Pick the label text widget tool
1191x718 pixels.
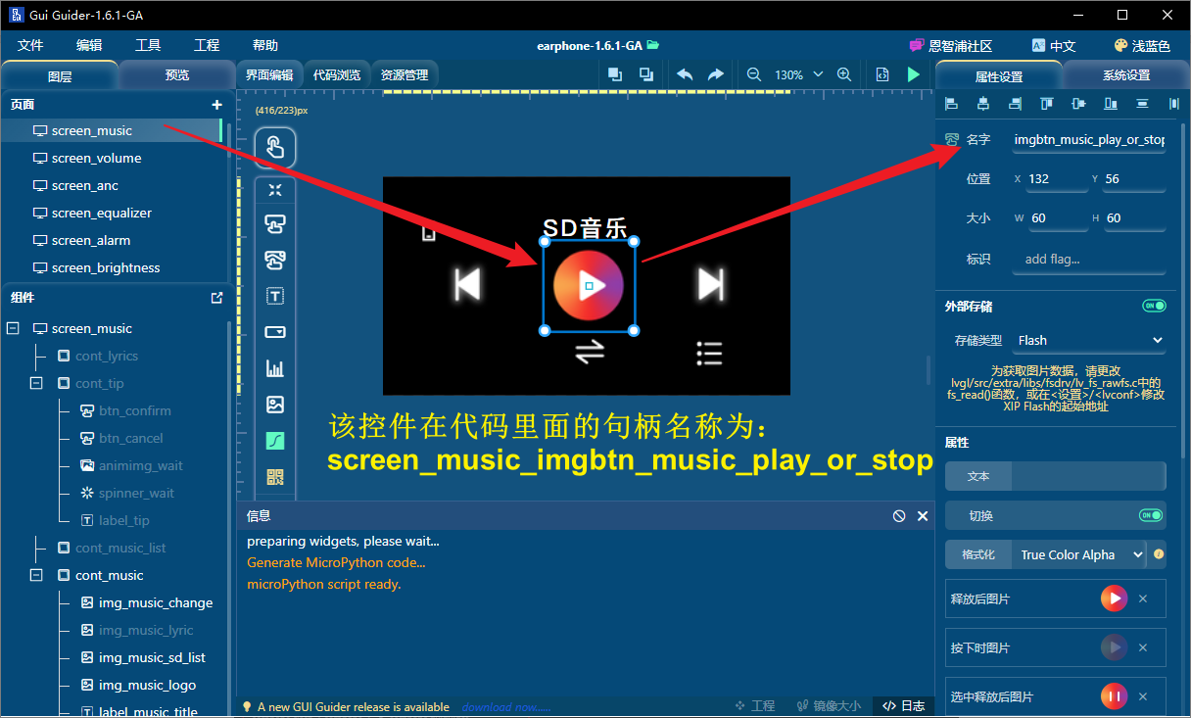coord(275,296)
